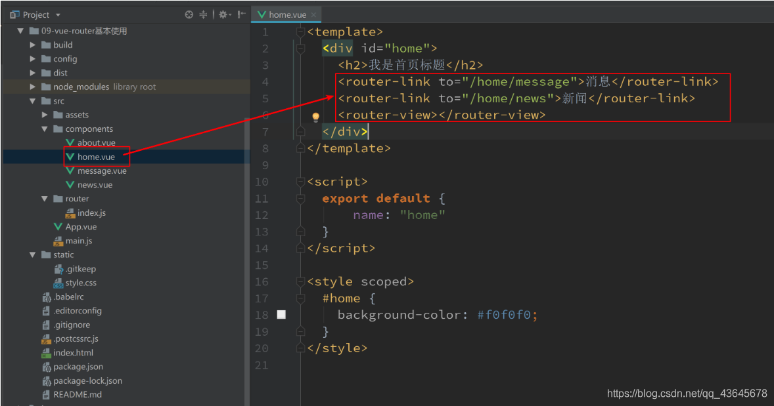The image size is (774, 406).
Task: Open about.vue in the project tree
Action: (x=96, y=143)
